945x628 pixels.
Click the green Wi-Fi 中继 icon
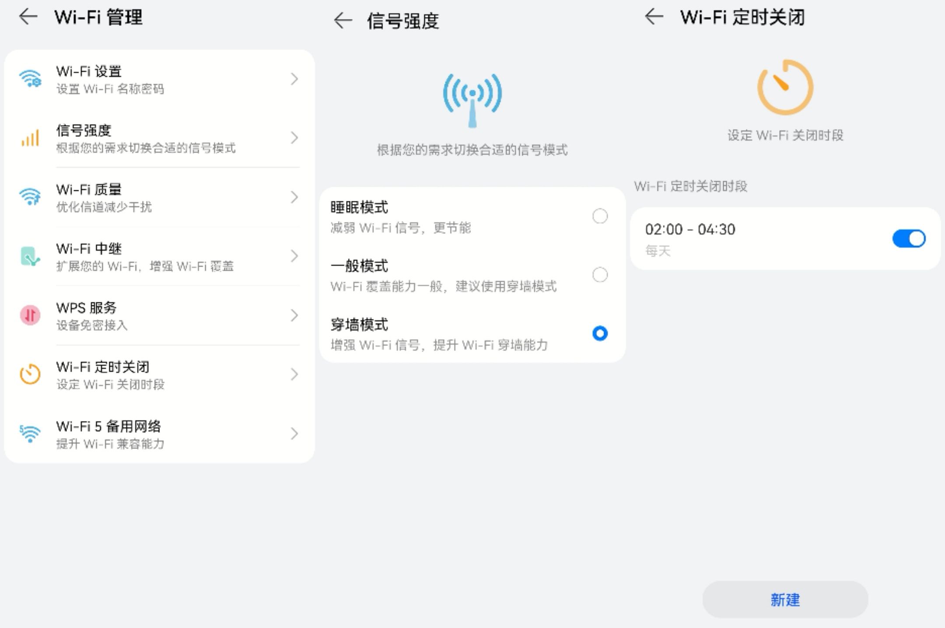click(x=30, y=256)
